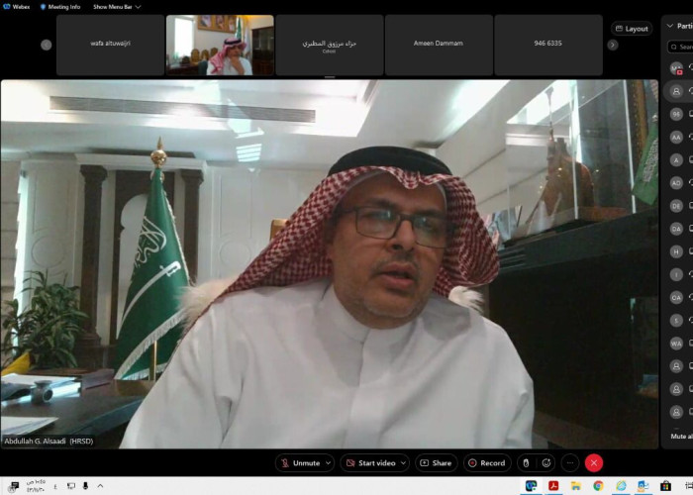Image resolution: width=693 pixels, height=495 pixels.
Task: Open the more options ellipsis button
Action: (x=569, y=462)
